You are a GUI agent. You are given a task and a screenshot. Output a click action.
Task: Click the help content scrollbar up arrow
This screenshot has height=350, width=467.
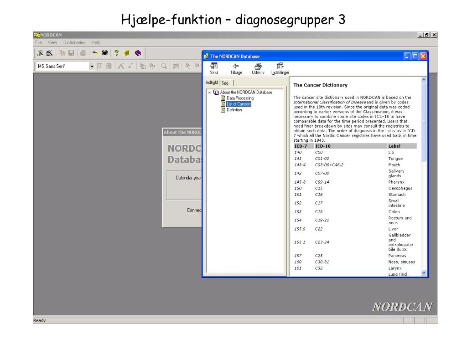tap(424, 79)
